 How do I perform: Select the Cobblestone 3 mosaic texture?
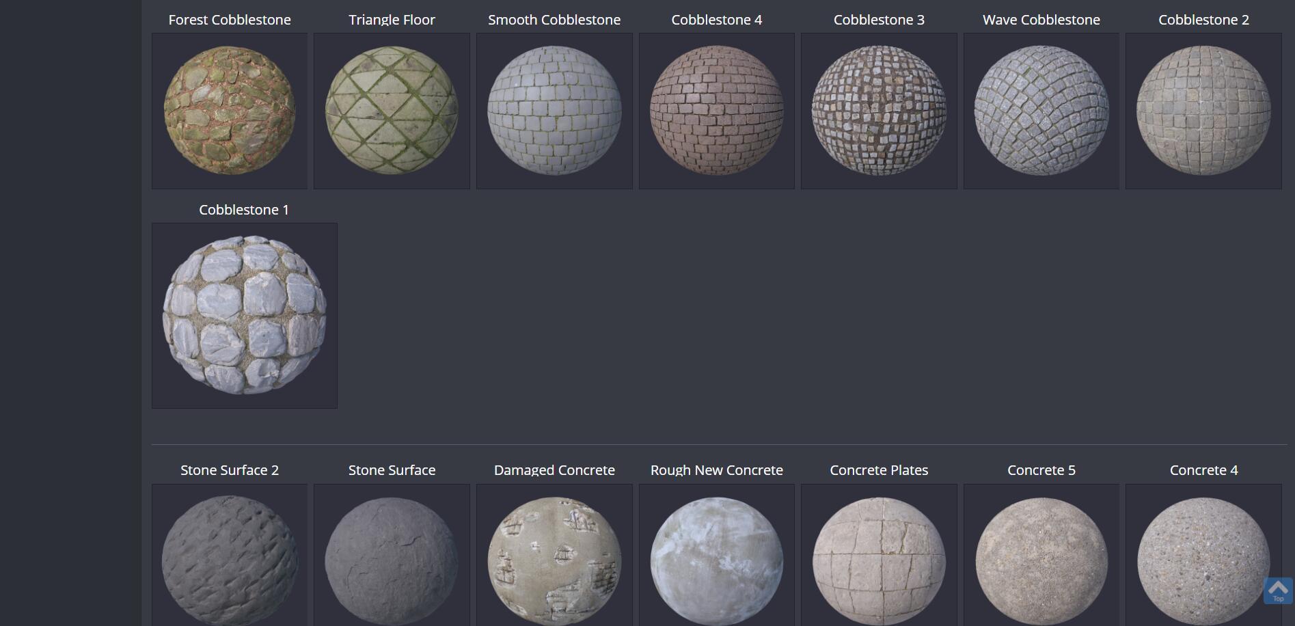click(879, 111)
